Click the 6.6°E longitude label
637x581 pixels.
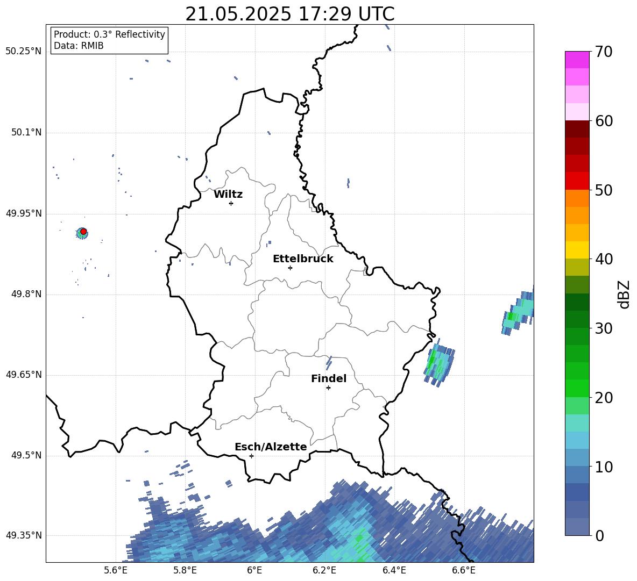(x=464, y=570)
